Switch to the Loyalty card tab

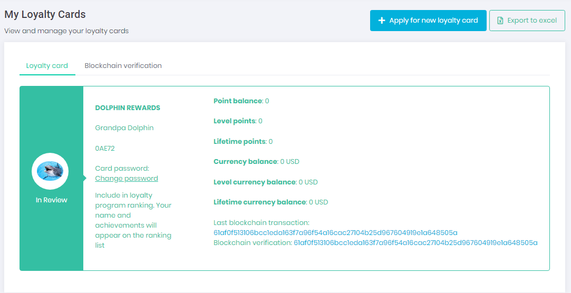click(47, 66)
